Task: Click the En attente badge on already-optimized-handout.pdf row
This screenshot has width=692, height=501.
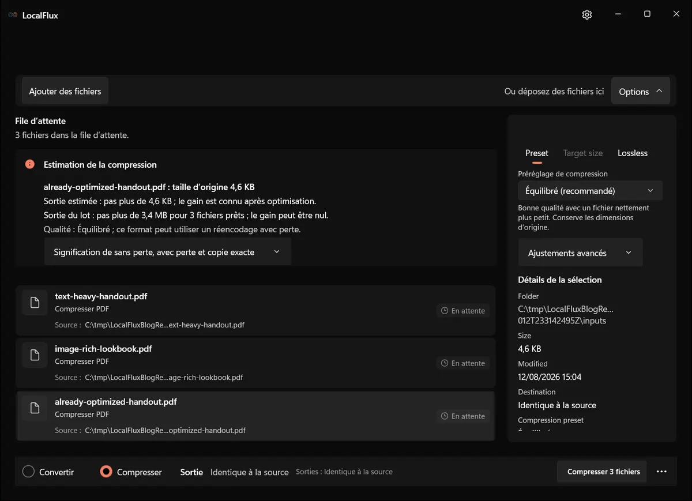Action: point(463,416)
